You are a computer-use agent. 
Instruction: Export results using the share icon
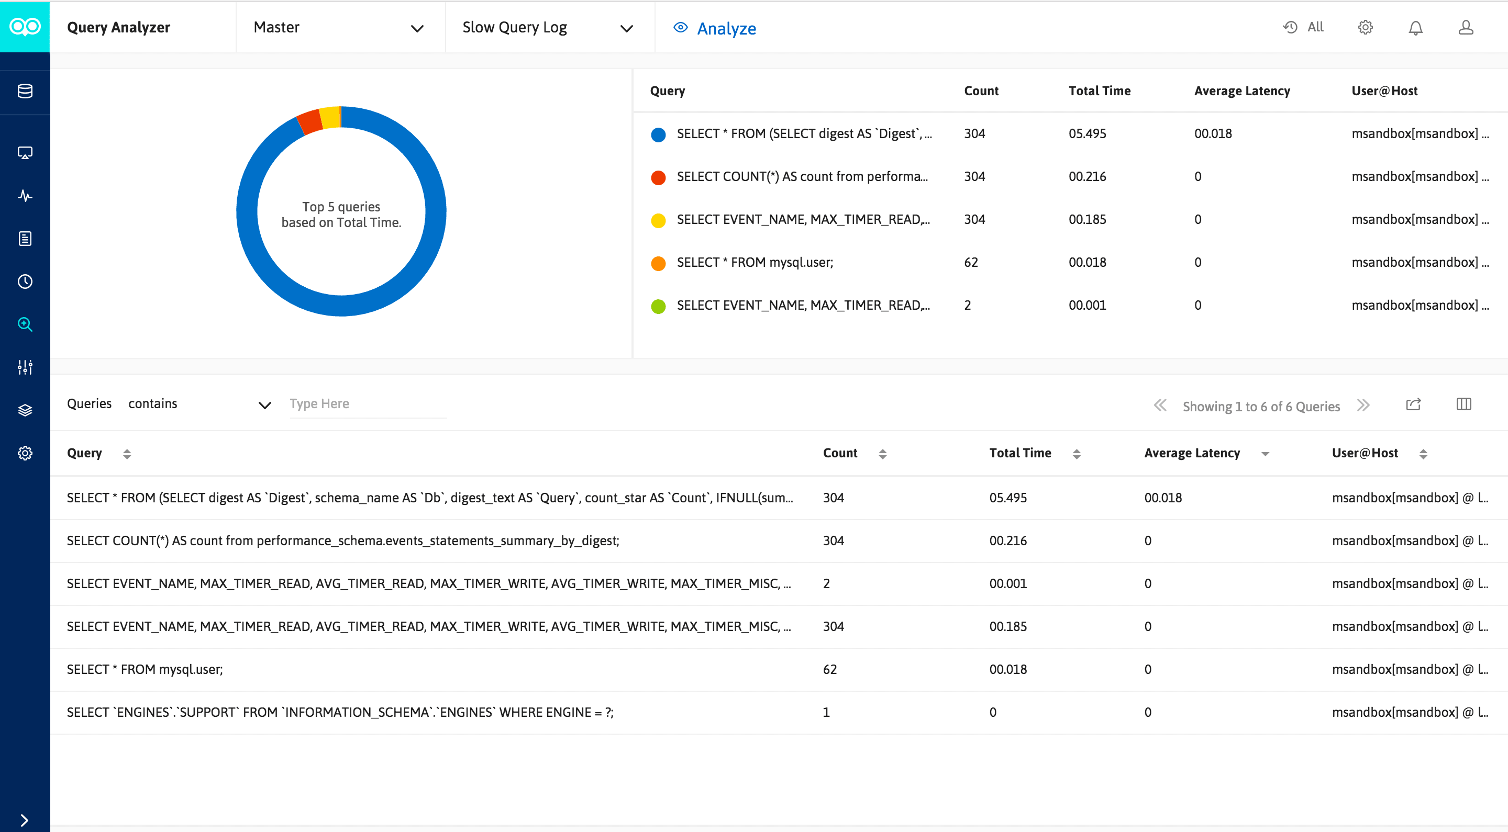pyautogui.click(x=1413, y=404)
